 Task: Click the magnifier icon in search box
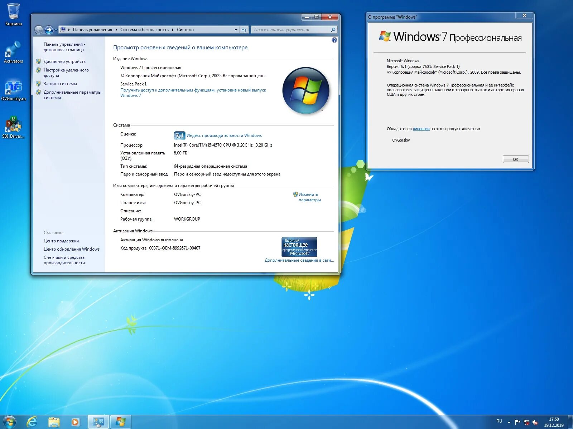333,30
